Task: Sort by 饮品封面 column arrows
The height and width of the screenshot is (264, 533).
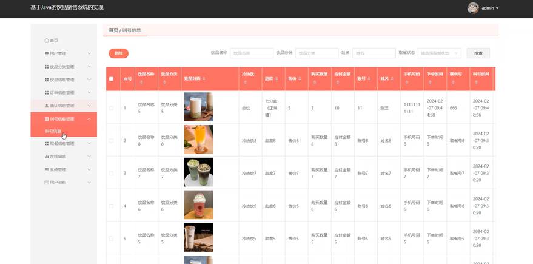Action: [x=204, y=79]
